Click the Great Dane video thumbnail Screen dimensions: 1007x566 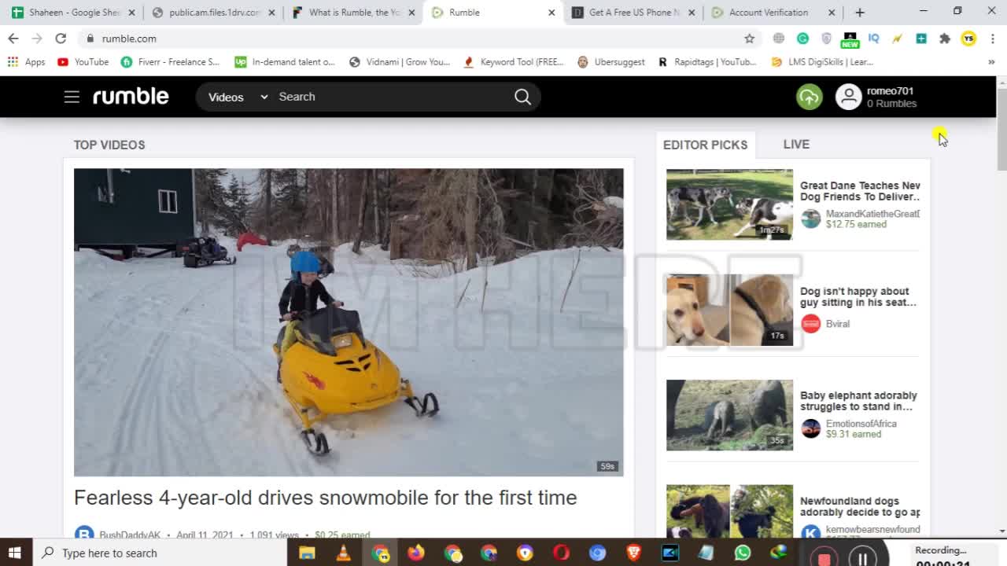[729, 204]
